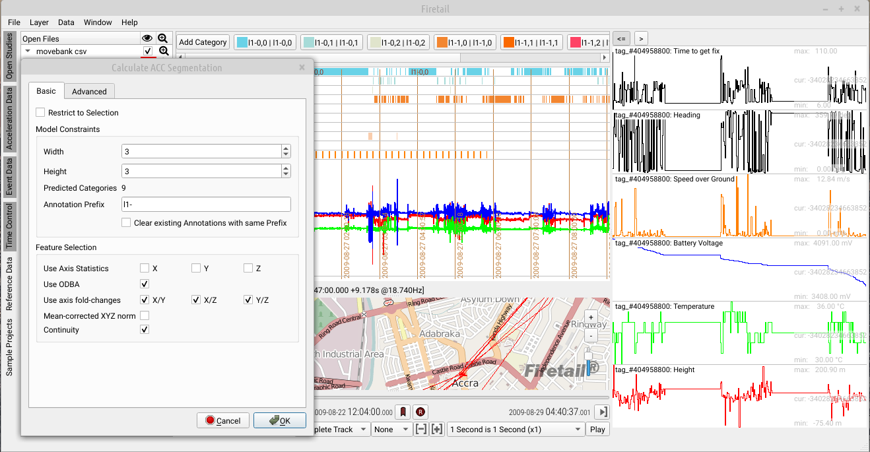Click the [+] zoom in timeline button
This screenshot has height=452, width=870.
tap(436, 430)
